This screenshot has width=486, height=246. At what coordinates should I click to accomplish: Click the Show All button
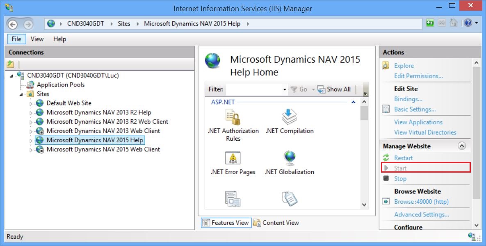(334, 89)
